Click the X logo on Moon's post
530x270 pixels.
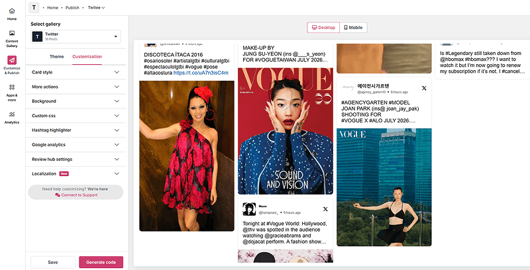pos(325,209)
